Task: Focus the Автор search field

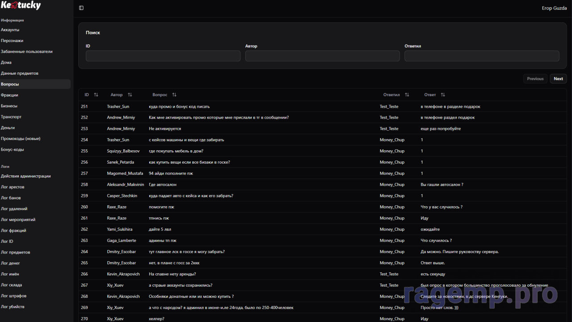Action: 323,56
